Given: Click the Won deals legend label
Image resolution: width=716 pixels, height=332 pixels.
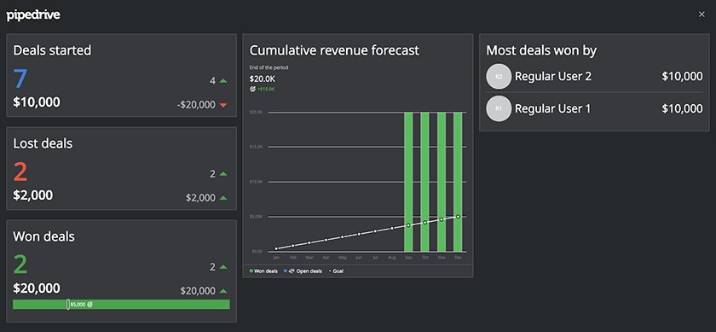Looking at the screenshot, I should [266, 271].
